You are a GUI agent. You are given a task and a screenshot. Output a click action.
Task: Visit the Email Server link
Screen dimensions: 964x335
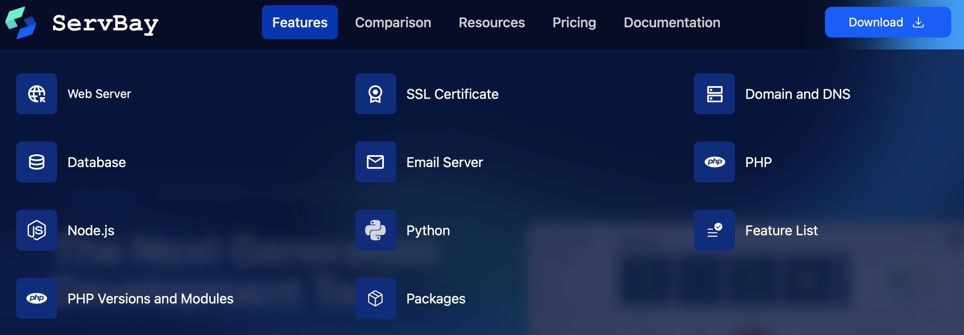[x=444, y=162]
